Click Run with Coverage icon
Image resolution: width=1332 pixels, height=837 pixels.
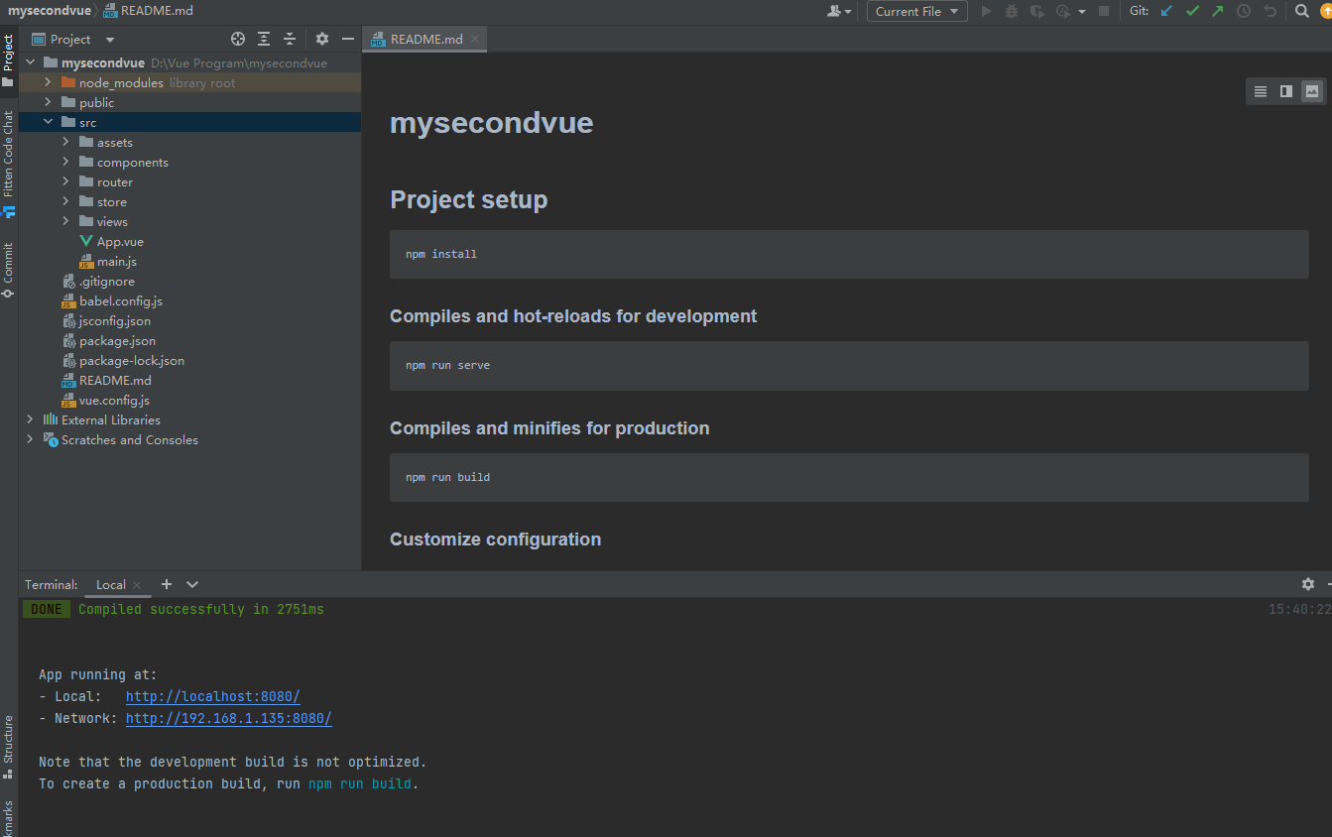[1037, 11]
